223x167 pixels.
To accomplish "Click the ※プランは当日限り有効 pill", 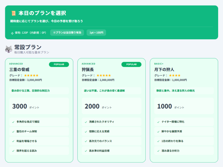I will click(x=67, y=33).
